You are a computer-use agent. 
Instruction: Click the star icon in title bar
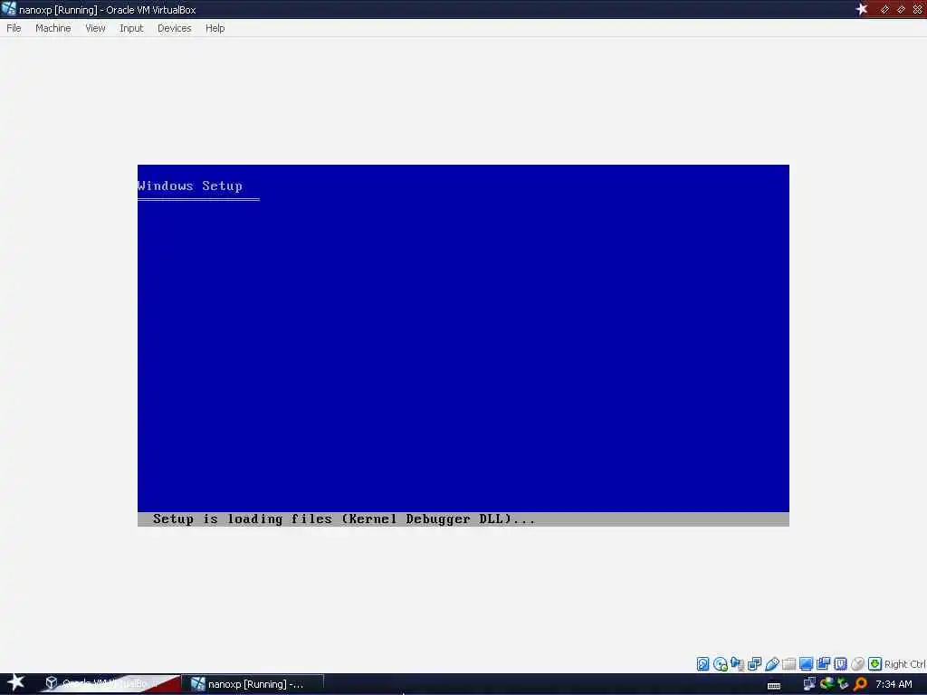click(x=862, y=9)
